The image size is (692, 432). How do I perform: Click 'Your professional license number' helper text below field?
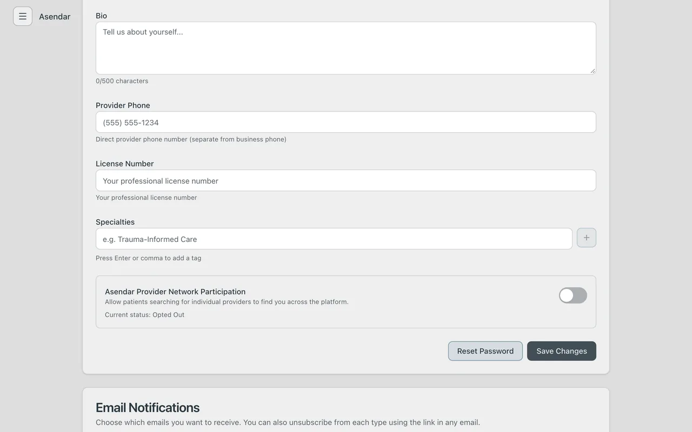pos(147,198)
